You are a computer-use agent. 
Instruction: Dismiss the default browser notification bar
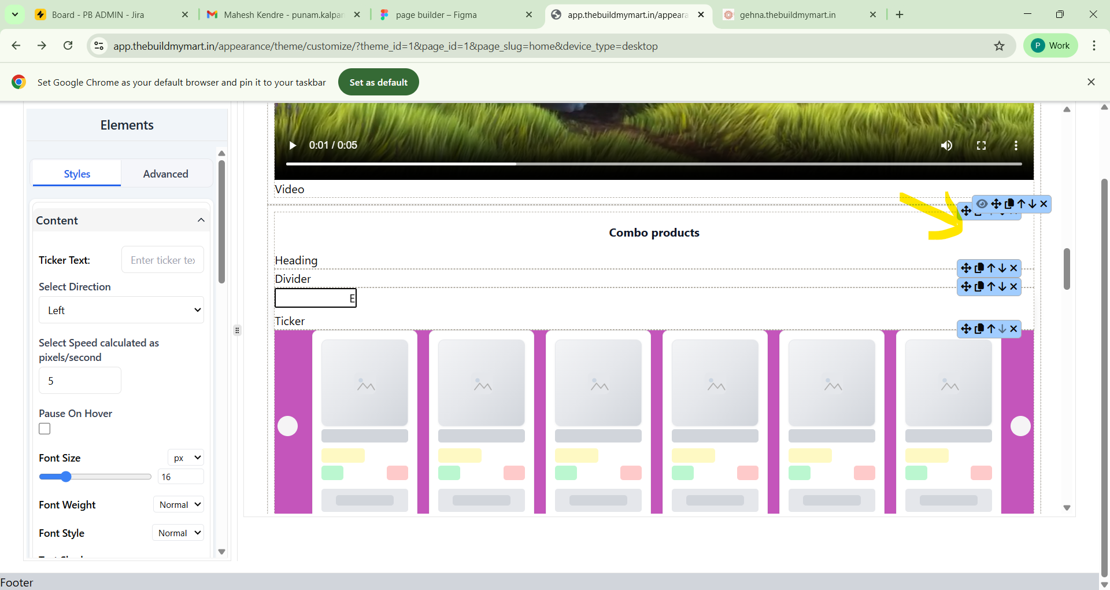pyautogui.click(x=1091, y=82)
